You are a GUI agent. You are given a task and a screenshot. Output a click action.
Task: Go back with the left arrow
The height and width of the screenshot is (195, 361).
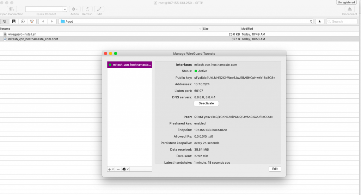[43, 22]
